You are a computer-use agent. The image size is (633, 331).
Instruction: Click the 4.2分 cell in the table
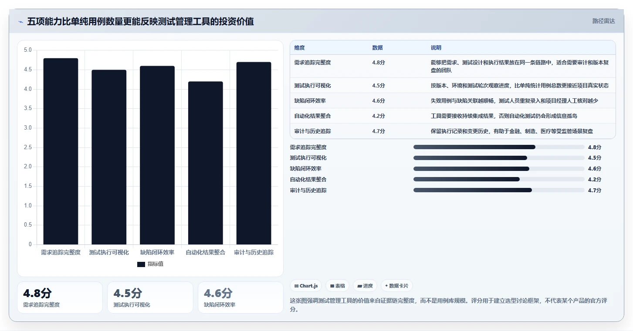tap(379, 116)
